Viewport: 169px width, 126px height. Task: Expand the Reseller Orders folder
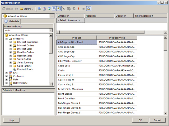pos(11,52)
